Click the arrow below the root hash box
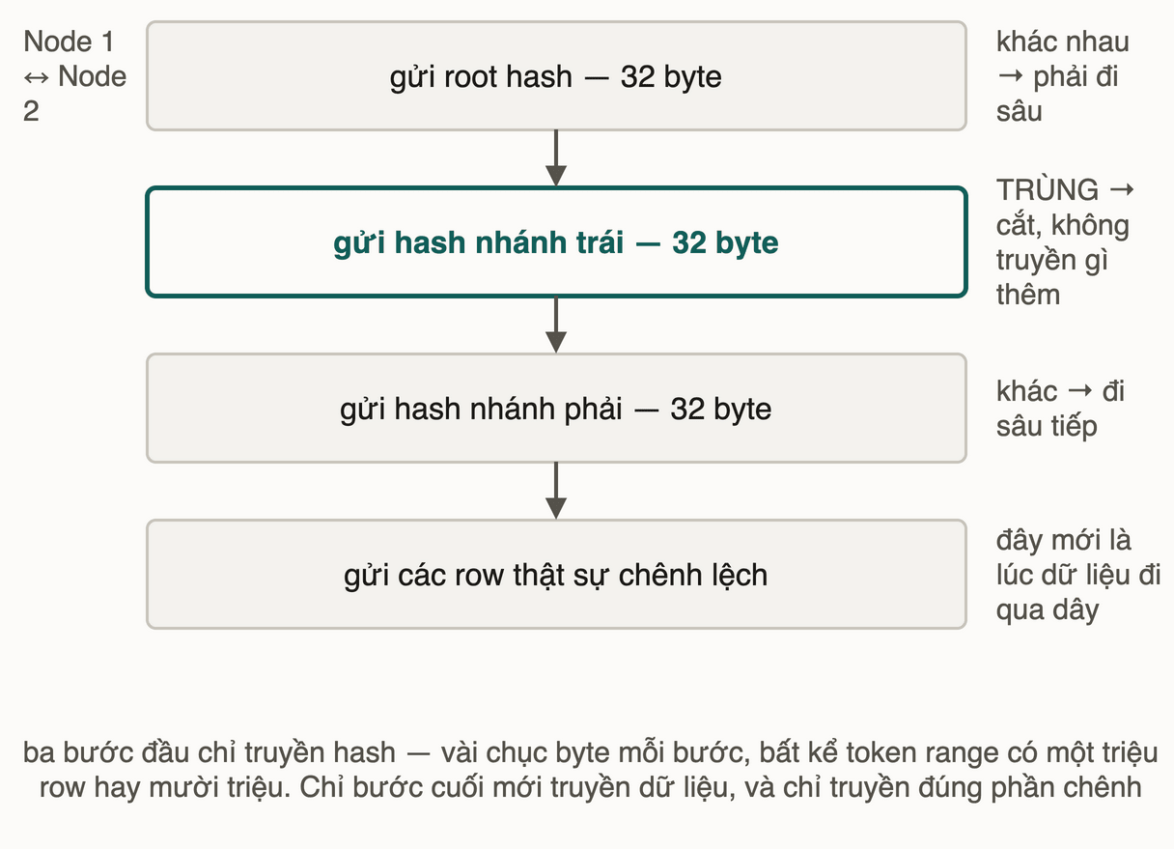This screenshot has width=1174, height=849. tap(555, 158)
